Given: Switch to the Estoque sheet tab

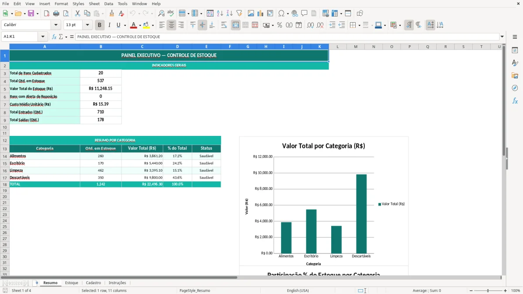Looking at the screenshot, I should pyautogui.click(x=71, y=283).
